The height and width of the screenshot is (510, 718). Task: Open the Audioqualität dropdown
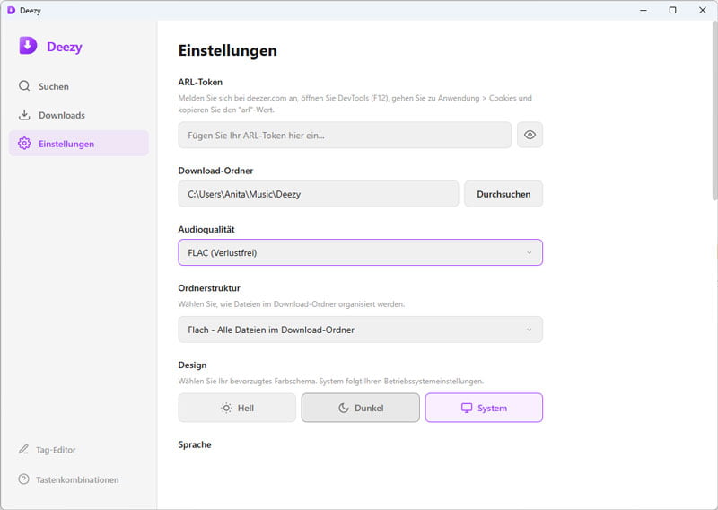pyautogui.click(x=361, y=252)
